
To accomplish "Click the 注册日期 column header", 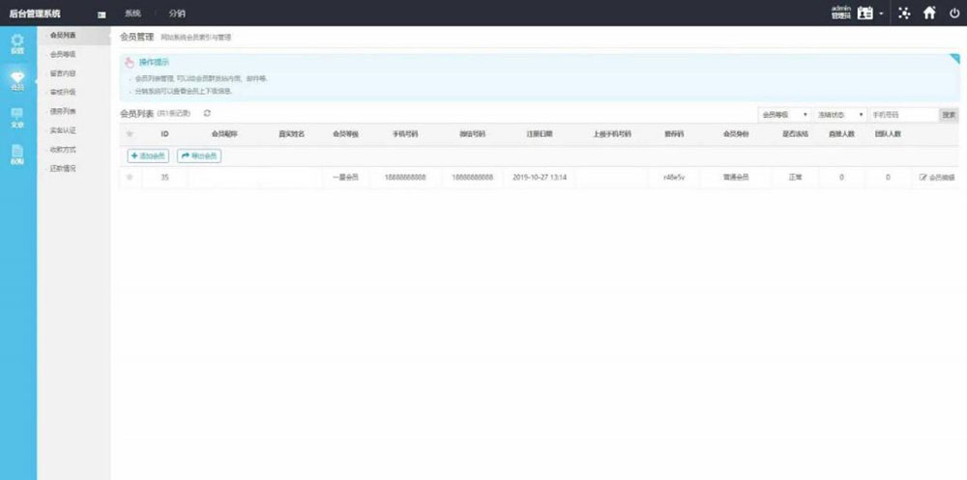I will 540,133.
